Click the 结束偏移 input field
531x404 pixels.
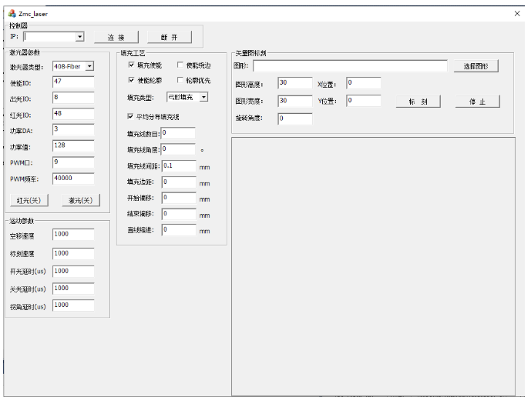pos(179,215)
